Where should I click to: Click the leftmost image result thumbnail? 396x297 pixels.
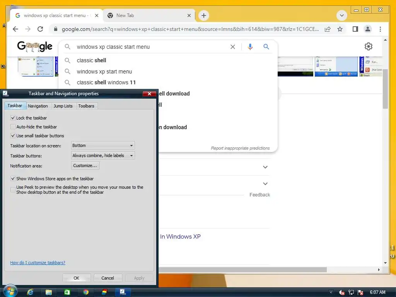point(36,66)
